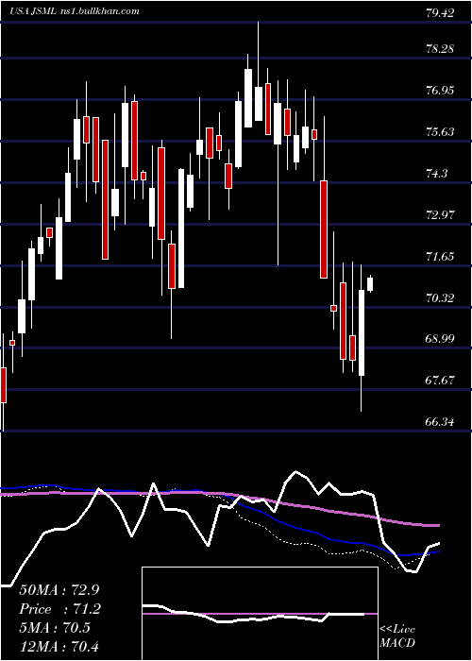The image size is (472, 661).
Task: Click the 75.63 price axis label
Action: pos(440,132)
